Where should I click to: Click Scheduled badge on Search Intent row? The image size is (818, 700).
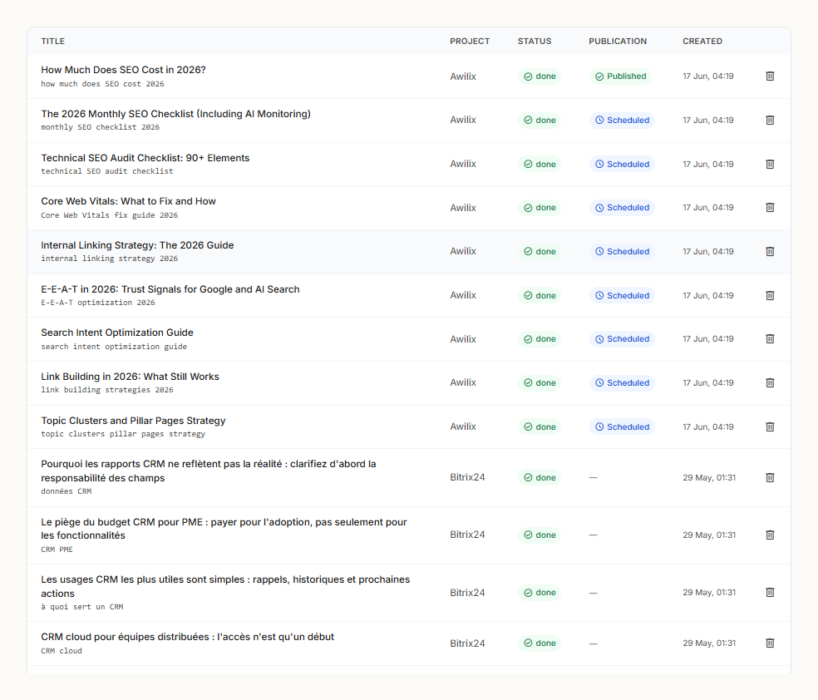tap(622, 339)
